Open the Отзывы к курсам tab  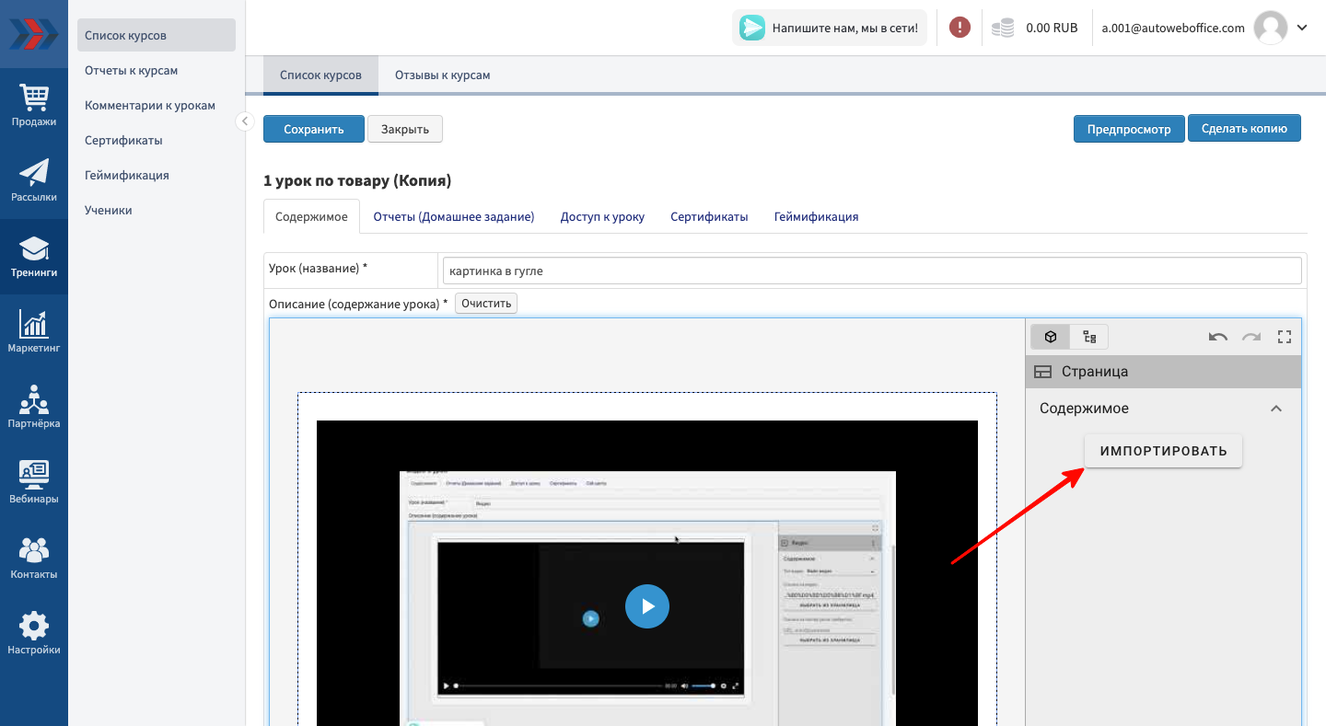[x=442, y=75]
